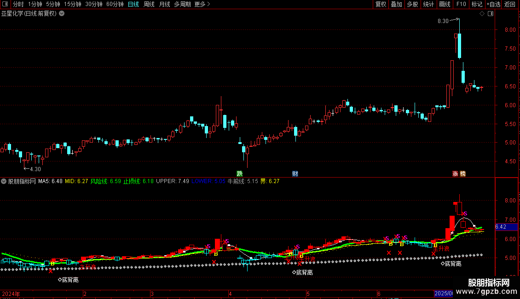520x299 pixels.
Task: Click the 叠加 overlay button
Action: click(396, 4)
